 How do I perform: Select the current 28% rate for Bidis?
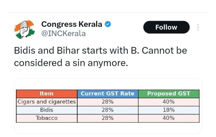(x=107, y=110)
